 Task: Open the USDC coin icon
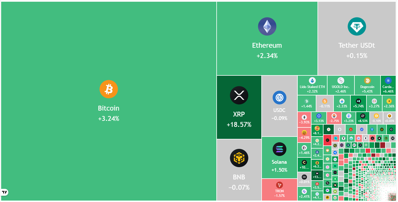pyautogui.click(x=279, y=98)
